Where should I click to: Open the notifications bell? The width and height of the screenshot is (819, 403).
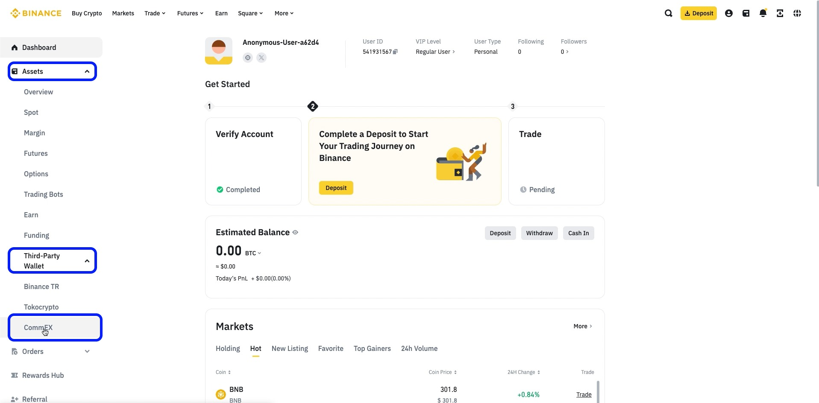[763, 13]
